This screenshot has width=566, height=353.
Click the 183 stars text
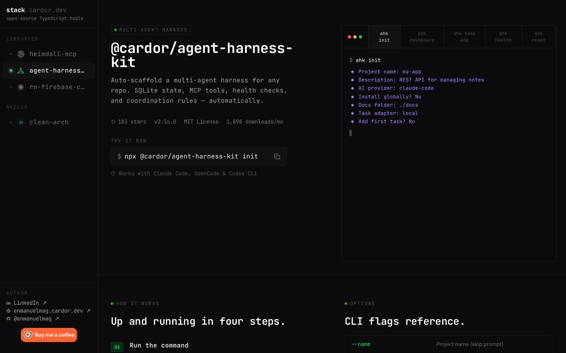132,122
